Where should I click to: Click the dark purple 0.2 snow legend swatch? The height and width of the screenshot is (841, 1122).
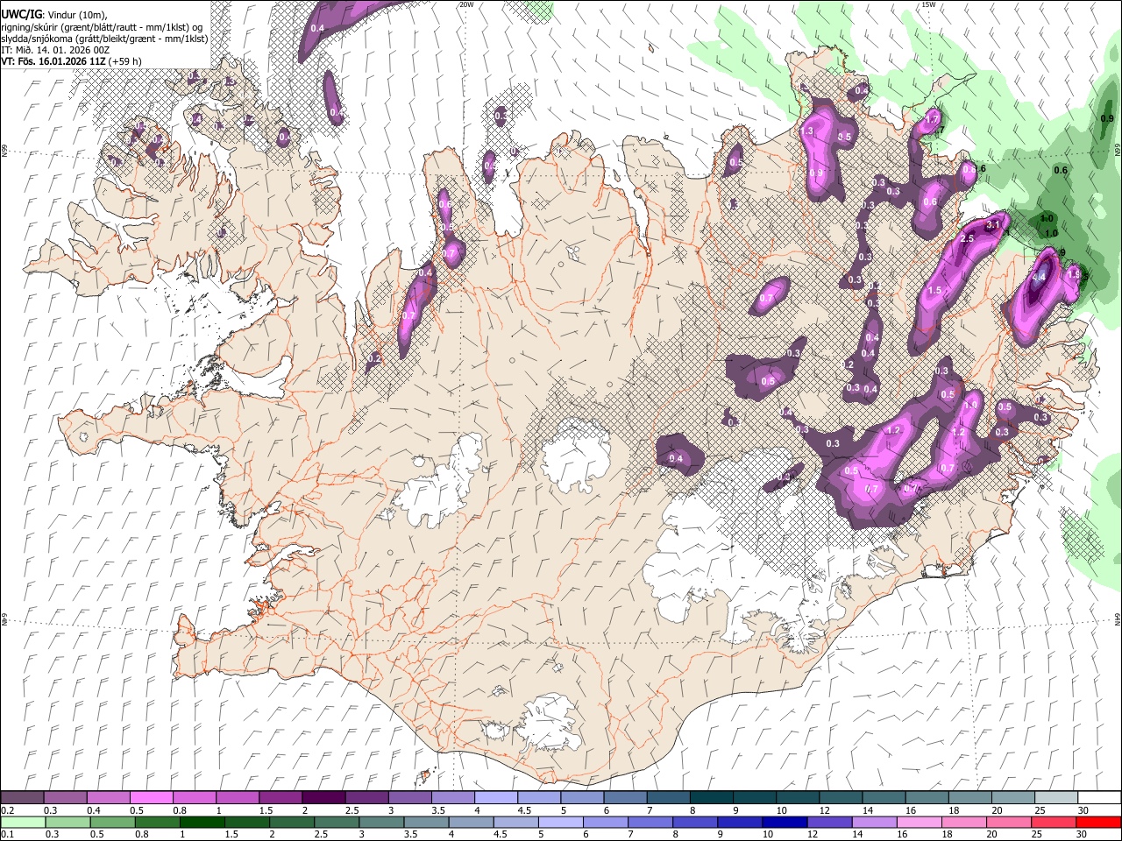tap(22, 798)
